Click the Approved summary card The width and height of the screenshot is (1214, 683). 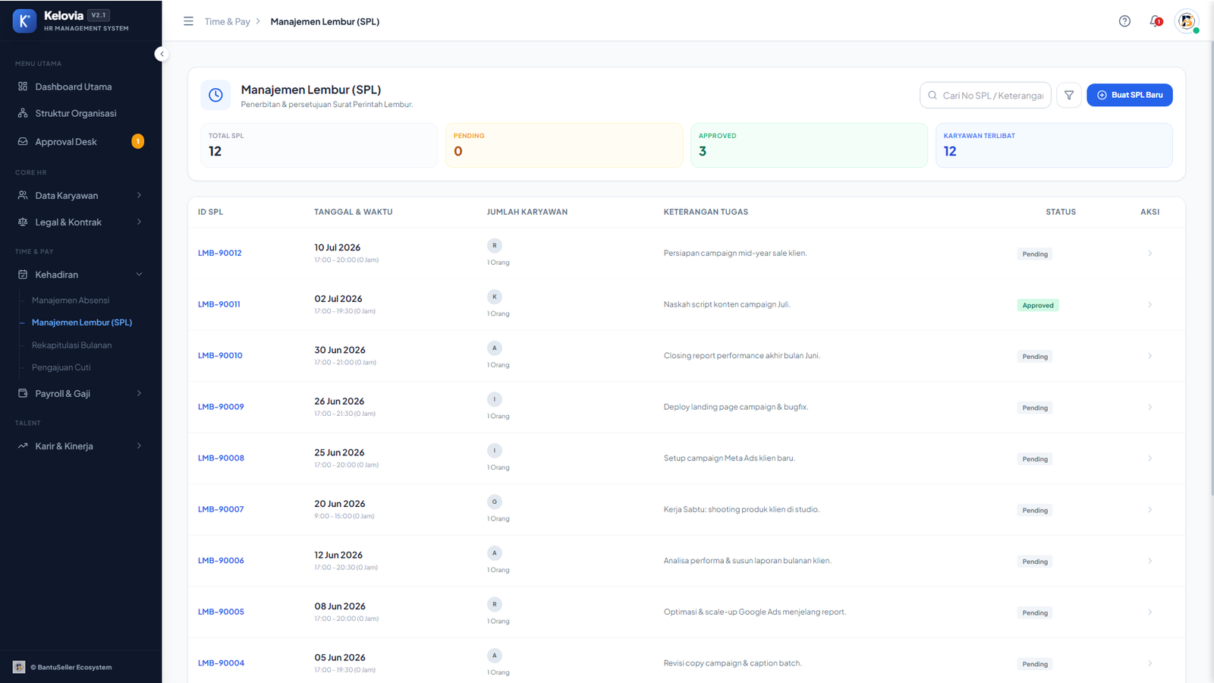(x=809, y=145)
